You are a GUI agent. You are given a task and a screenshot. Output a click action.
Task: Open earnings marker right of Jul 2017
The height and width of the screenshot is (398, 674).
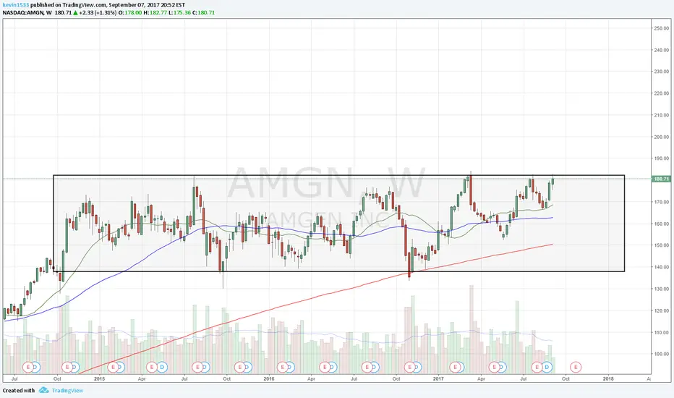pyautogui.click(x=537, y=367)
